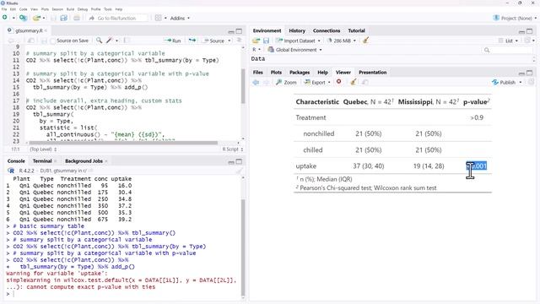This screenshot has width=540, height=304.
Task: Open the Tools menu
Action: 108,9
